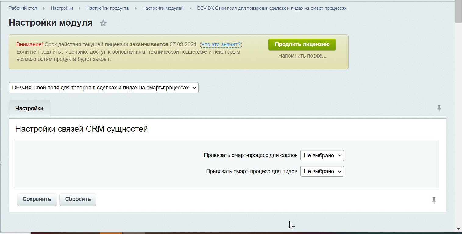
Task: Reset the form with the Сбросить button
Action: point(78,199)
